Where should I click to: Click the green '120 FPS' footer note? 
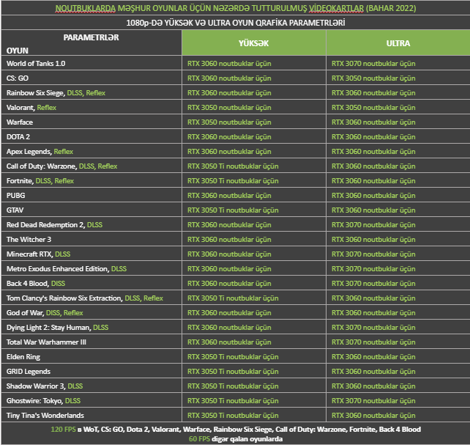(63, 430)
